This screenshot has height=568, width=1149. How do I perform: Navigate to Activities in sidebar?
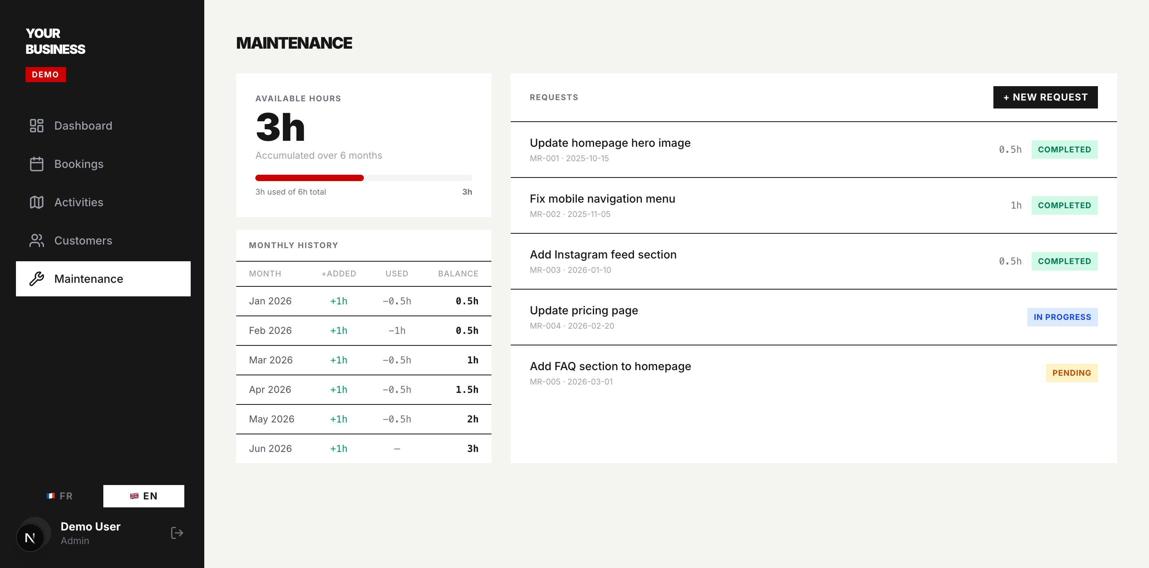[103, 202]
